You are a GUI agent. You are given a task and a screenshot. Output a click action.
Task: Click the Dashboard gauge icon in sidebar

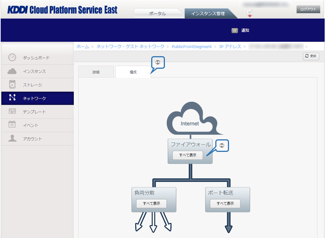click(x=12, y=57)
